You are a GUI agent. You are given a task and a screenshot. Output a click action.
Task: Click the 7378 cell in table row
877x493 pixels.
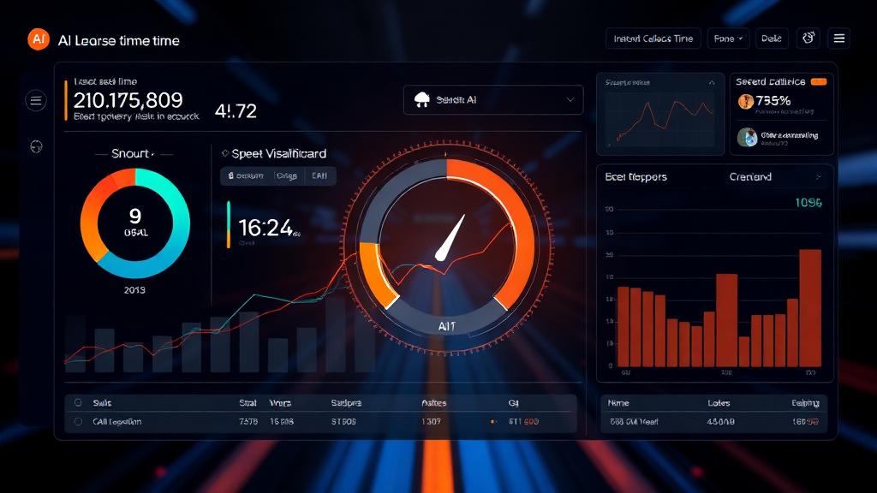(248, 421)
